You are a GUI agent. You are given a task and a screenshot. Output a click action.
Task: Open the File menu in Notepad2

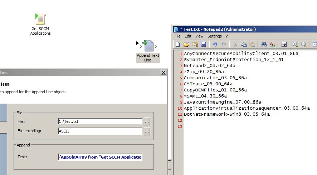[177, 36]
